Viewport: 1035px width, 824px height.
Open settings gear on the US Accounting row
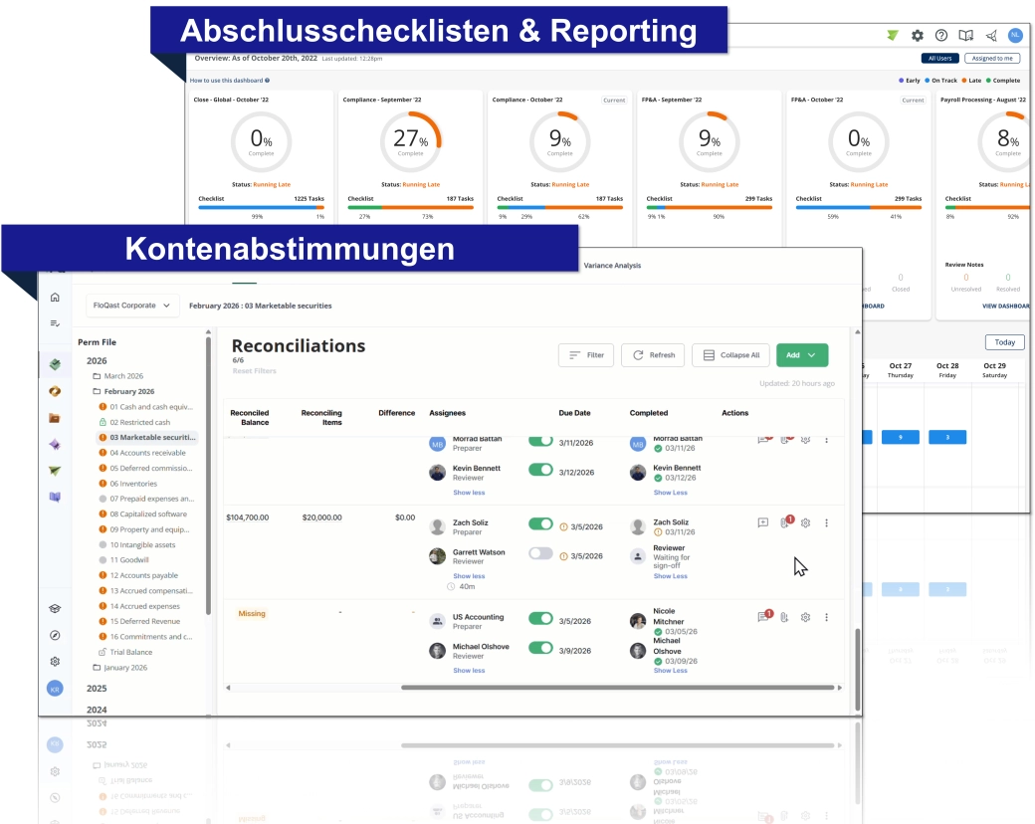point(805,617)
